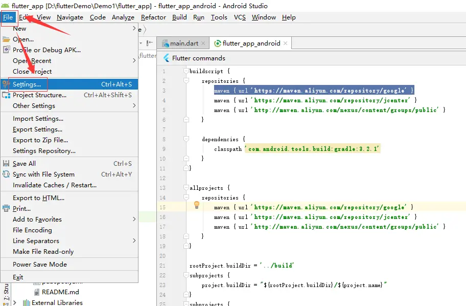The image size is (466, 306).
Task: Close the flutter_app_android tab
Action: pos(285,43)
